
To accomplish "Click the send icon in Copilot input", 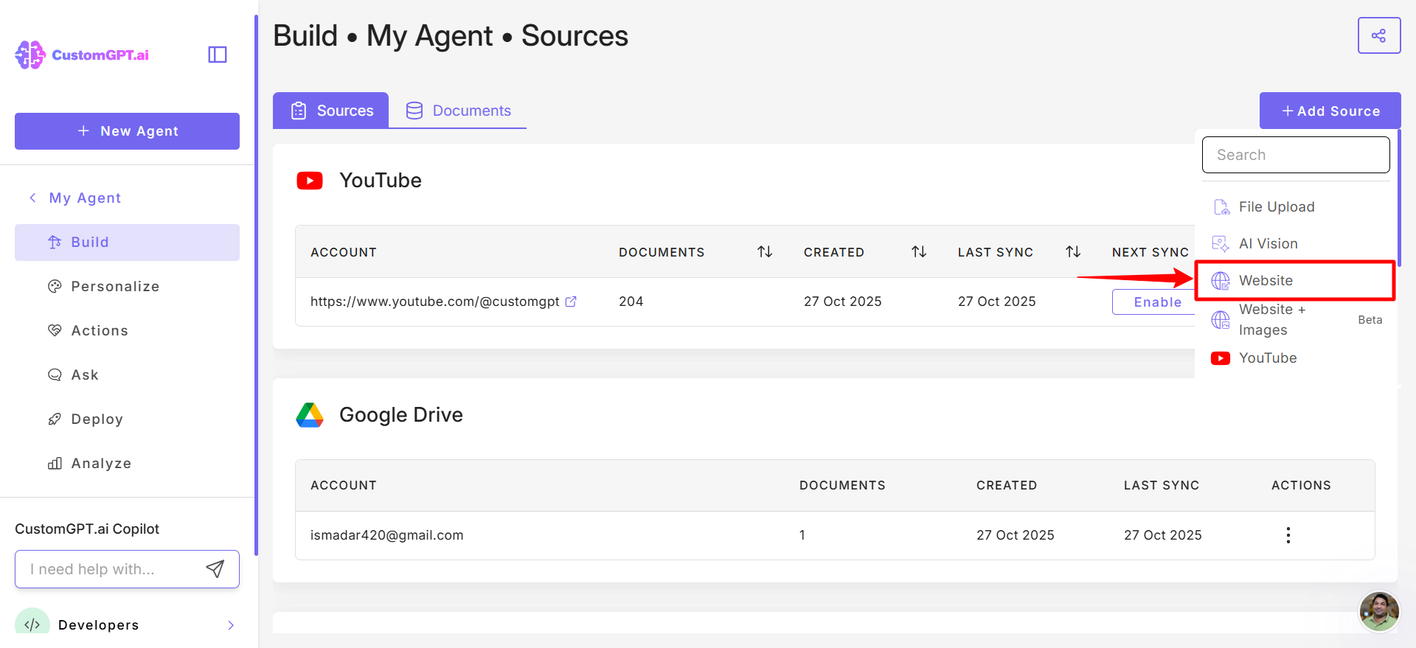I will click(215, 568).
